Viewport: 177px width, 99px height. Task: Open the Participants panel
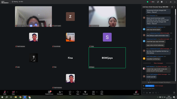click(x=60, y=92)
